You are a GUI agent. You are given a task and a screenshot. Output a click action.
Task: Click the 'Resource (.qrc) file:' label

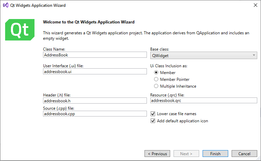pos(167,95)
